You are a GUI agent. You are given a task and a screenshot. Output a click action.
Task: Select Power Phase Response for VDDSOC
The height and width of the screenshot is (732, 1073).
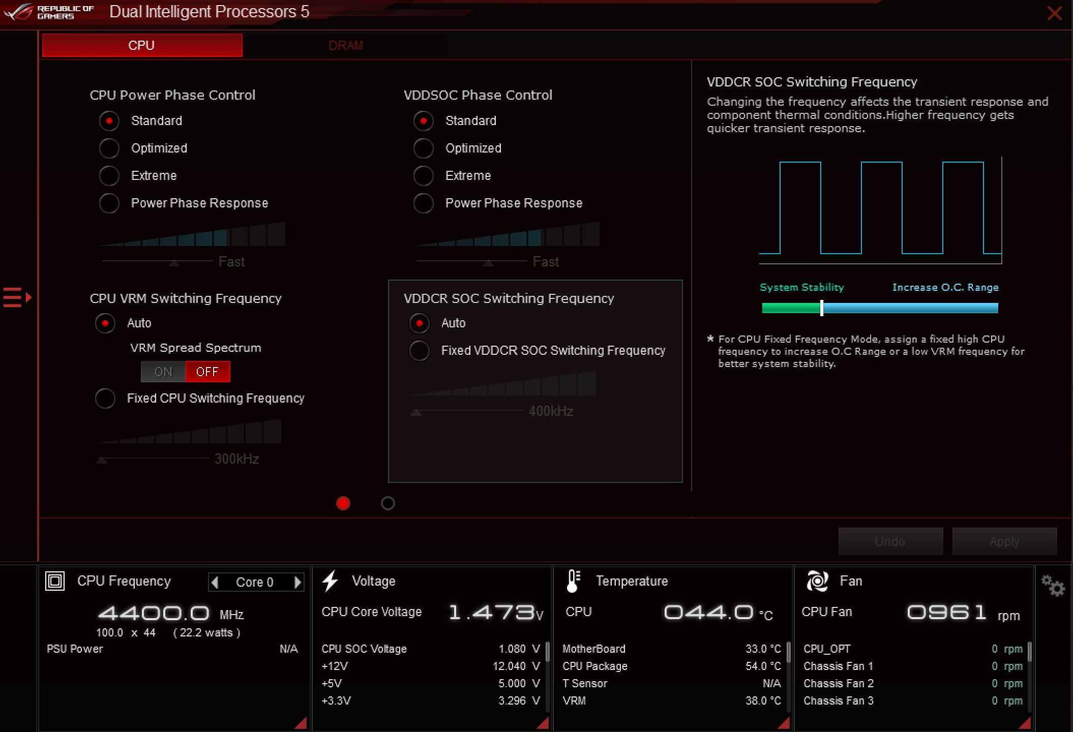pos(424,203)
